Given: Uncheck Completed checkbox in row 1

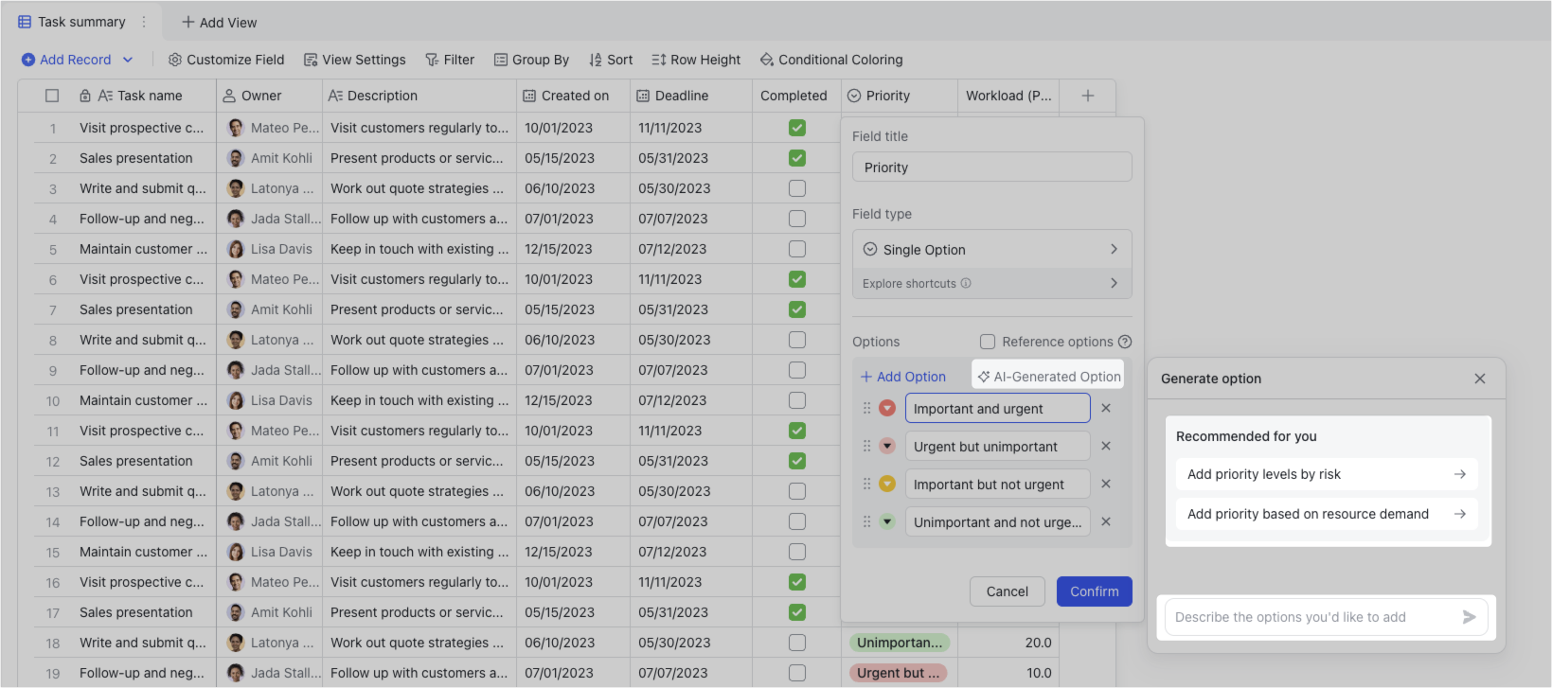Looking at the screenshot, I should coord(797,128).
